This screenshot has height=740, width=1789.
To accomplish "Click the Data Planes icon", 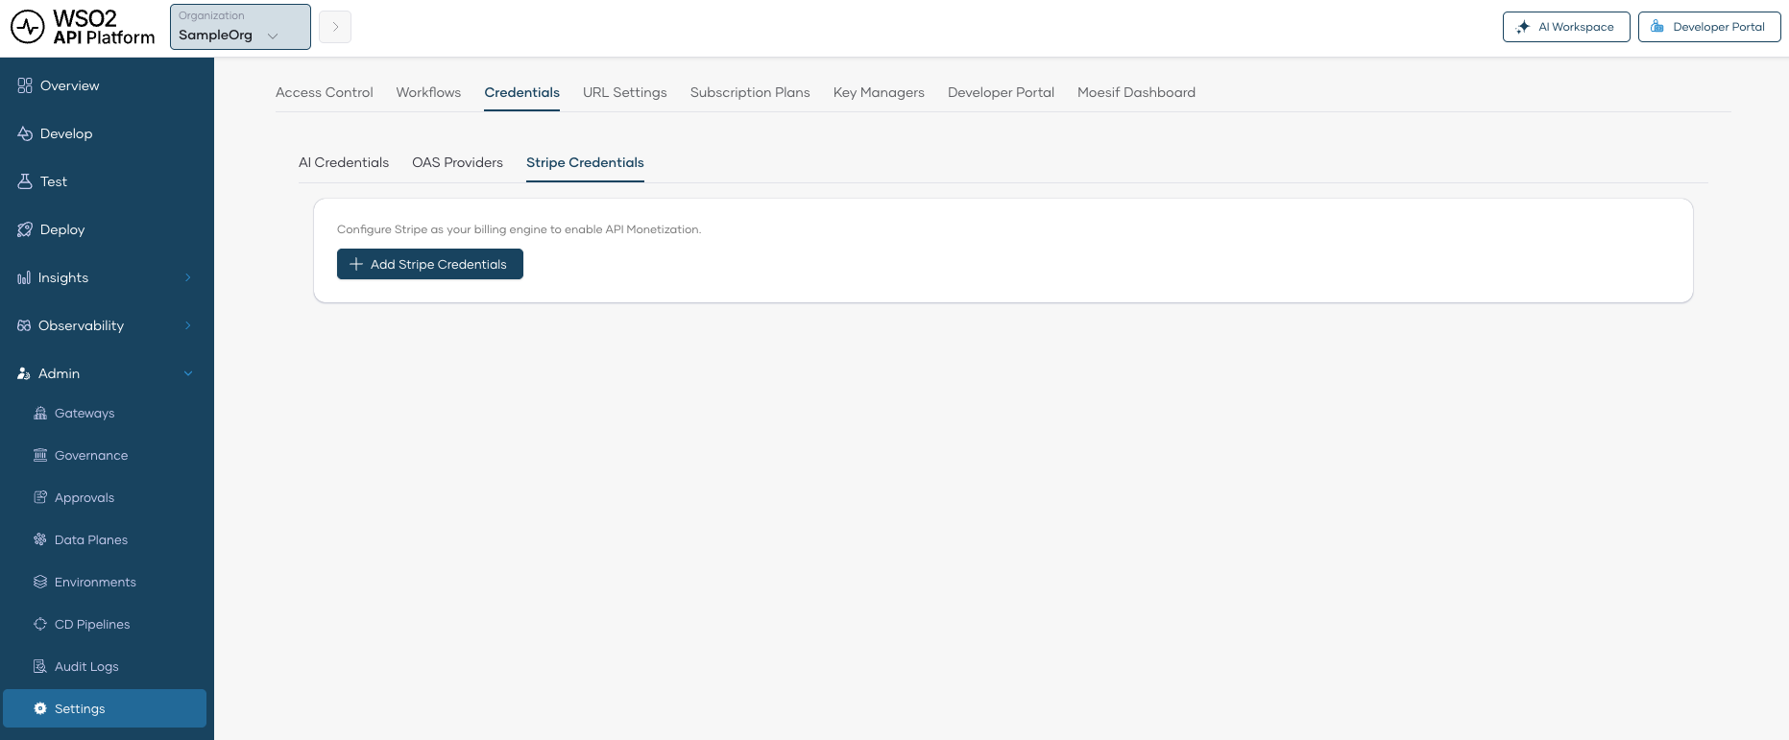I will point(40,540).
